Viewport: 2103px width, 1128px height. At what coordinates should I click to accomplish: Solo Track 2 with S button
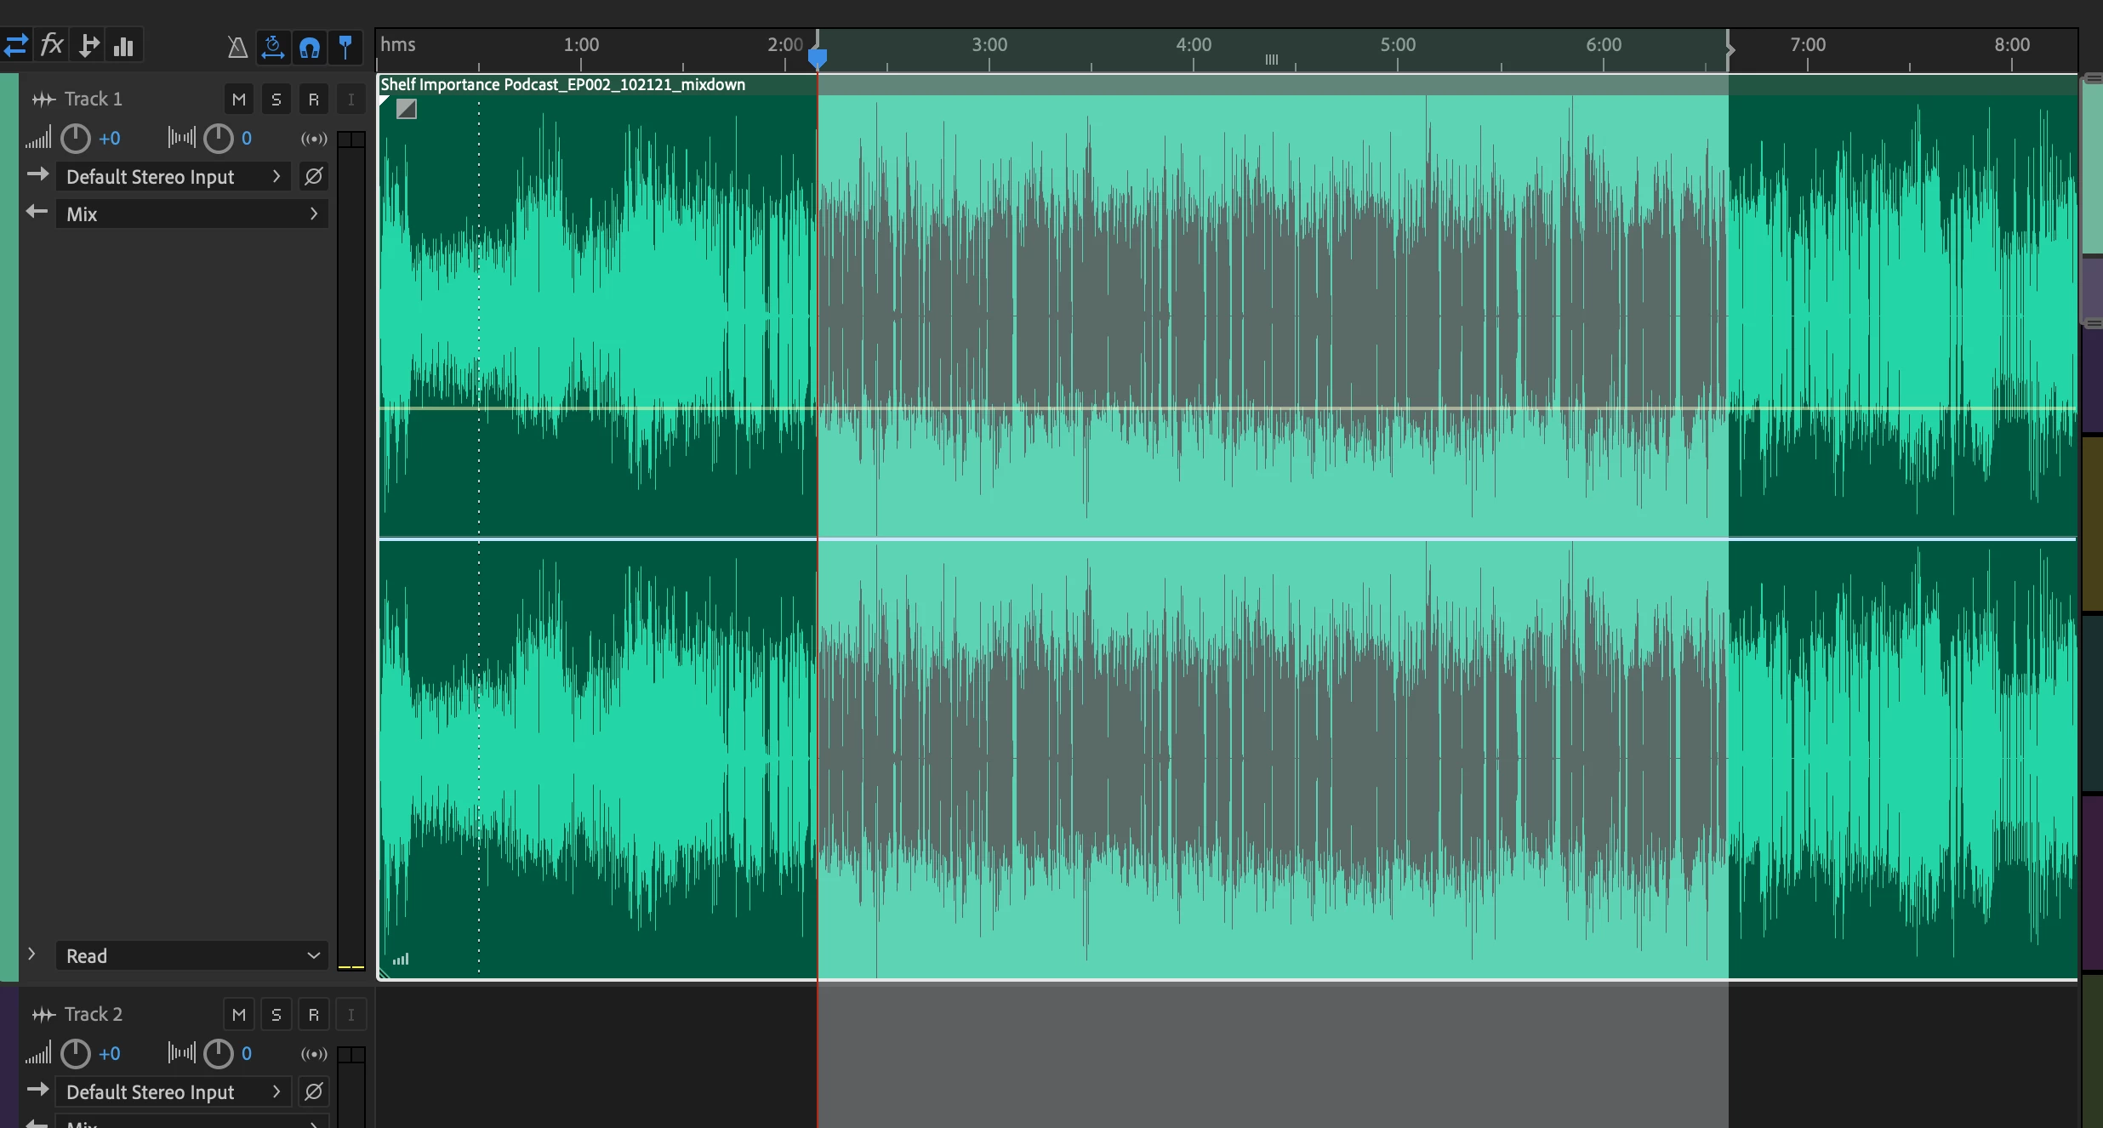tap(276, 1015)
